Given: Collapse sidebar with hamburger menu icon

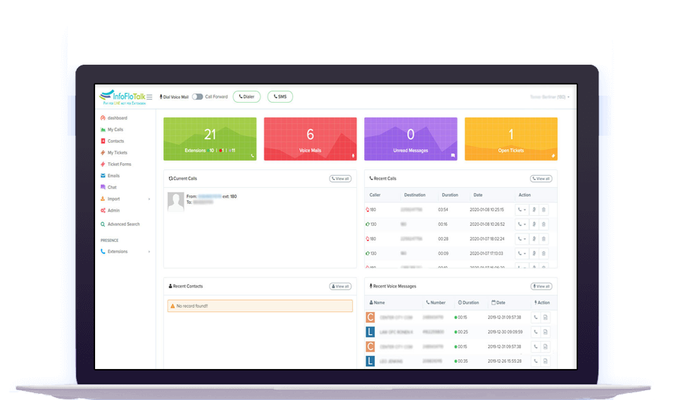Looking at the screenshot, I should click(x=149, y=97).
